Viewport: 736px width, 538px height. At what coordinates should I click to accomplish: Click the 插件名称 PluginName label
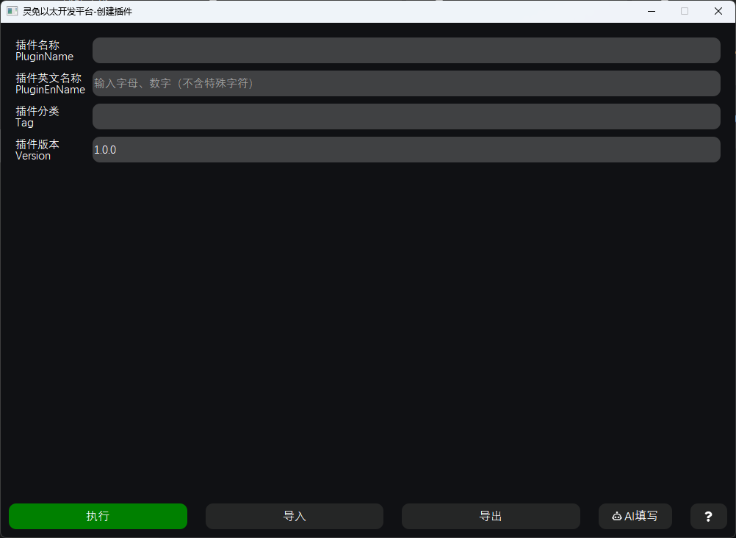click(x=44, y=51)
